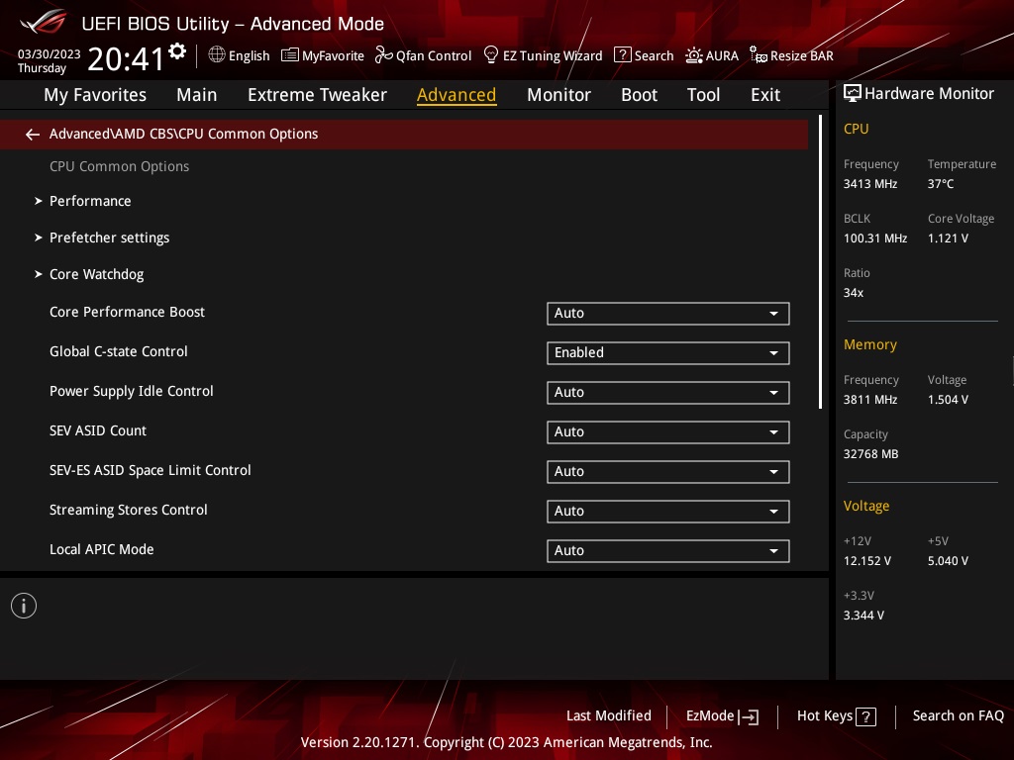The image size is (1014, 760).
Task: Click Resize BAR label
Action: [x=801, y=56]
